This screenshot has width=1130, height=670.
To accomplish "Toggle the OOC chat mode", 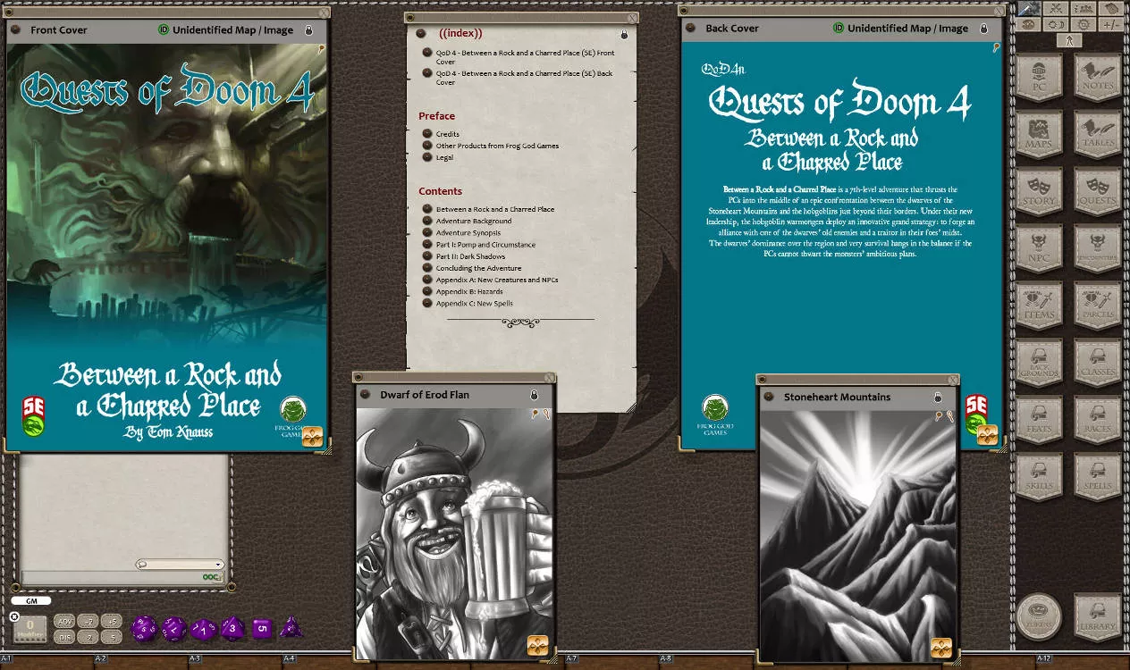I will click(x=213, y=577).
